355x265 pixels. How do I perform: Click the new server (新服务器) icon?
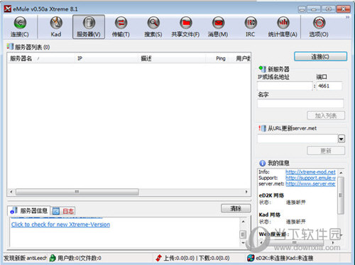(262, 69)
